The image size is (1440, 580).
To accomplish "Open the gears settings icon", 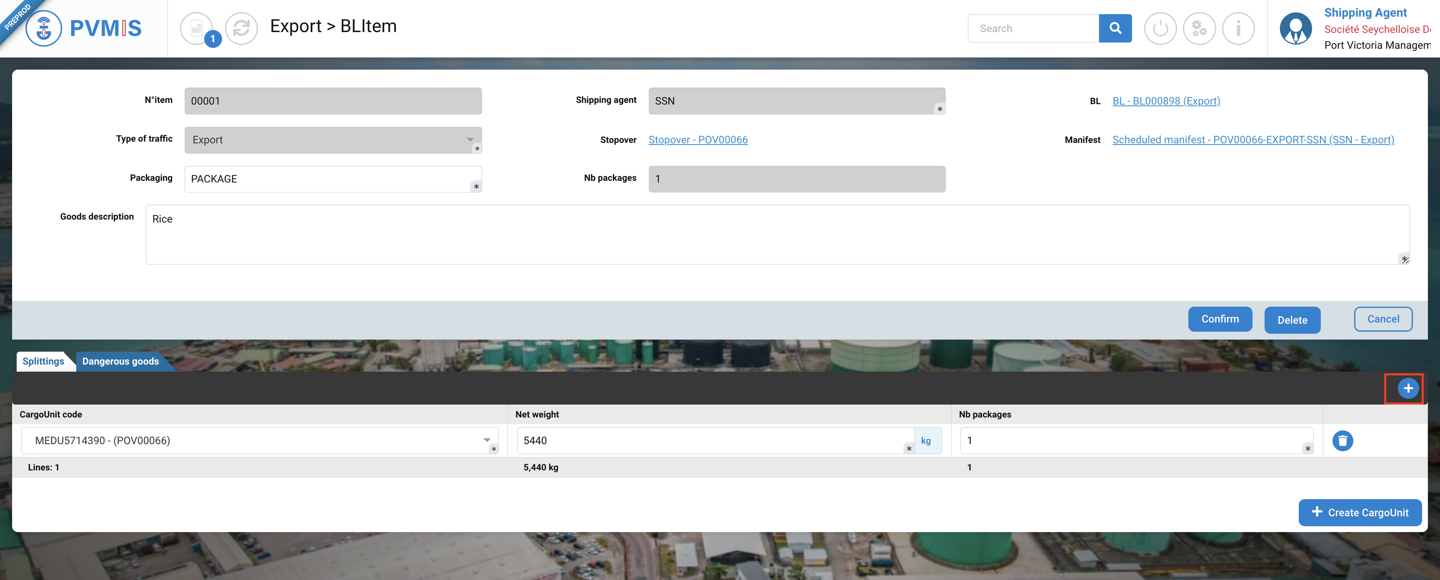I will 1199,28.
